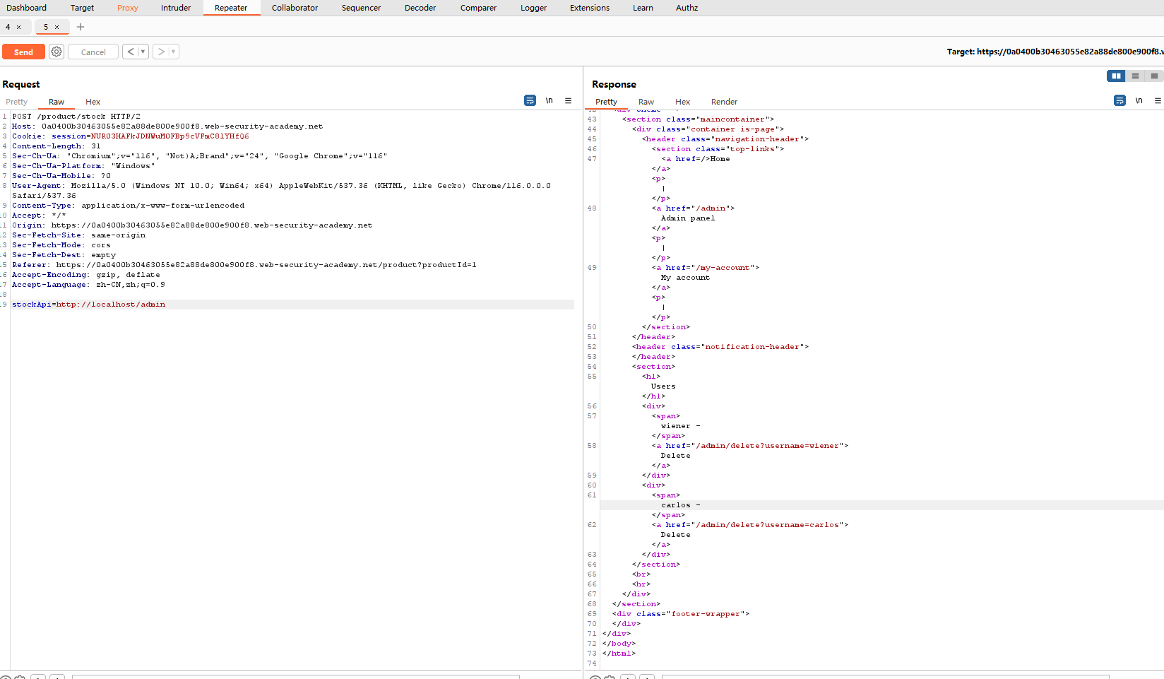Select Repeater sub-tab 4

[x=8, y=27]
